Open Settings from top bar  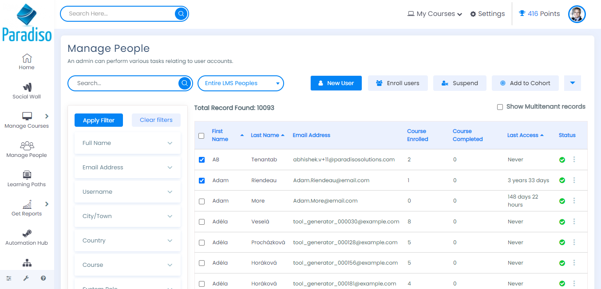tap(487, 14)
